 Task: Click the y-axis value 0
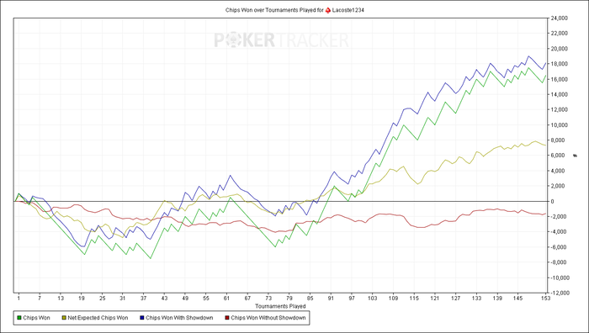tap(552, 201)
